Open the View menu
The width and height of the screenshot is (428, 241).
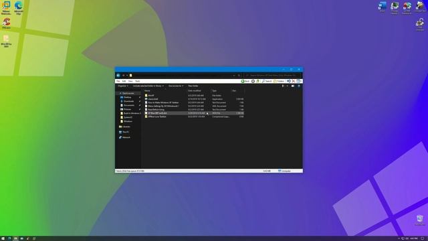click(x=130, y=81)
